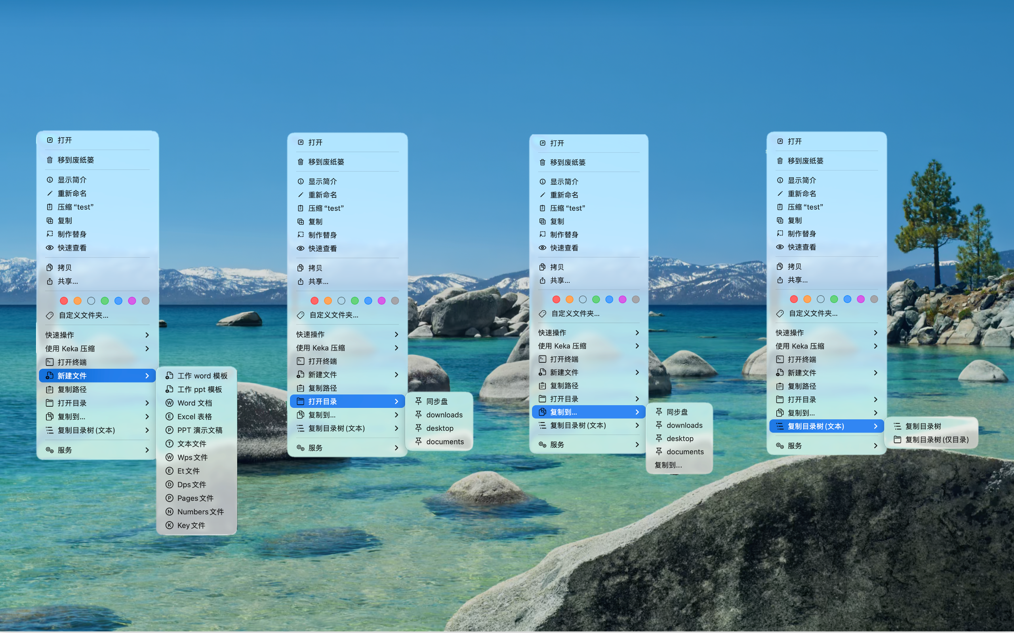Image resolution: width=1014 pixels, height=633 pixels.
Task: Click the 拷贝 copy item
Action: click(x=65, y=267)
